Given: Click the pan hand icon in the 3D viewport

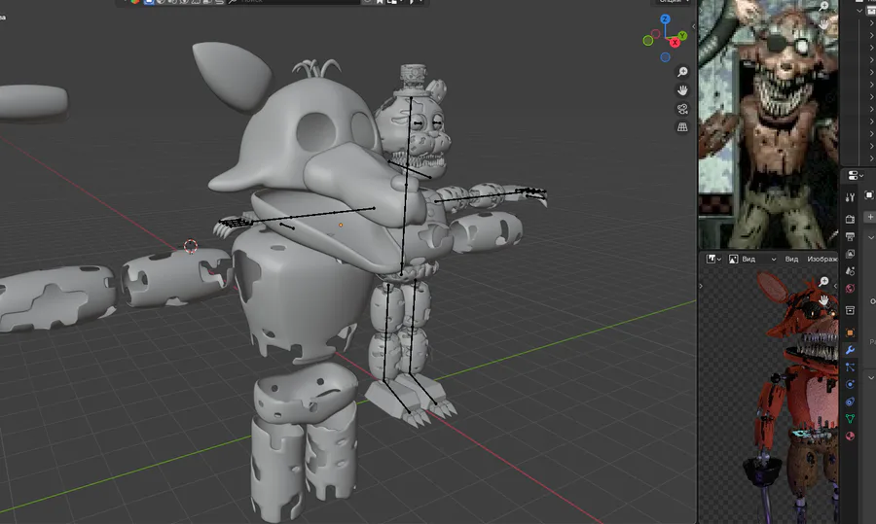Looking at the screenshot, I should pos(682,90).
